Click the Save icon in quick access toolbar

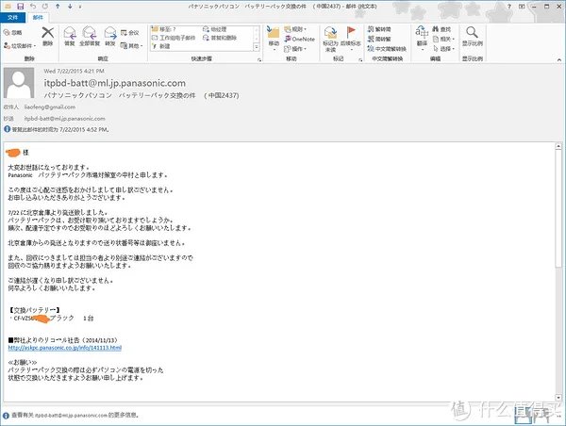(21, 6)
